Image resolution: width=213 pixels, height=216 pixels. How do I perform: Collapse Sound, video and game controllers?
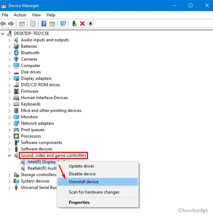click(x=10, y=155)
